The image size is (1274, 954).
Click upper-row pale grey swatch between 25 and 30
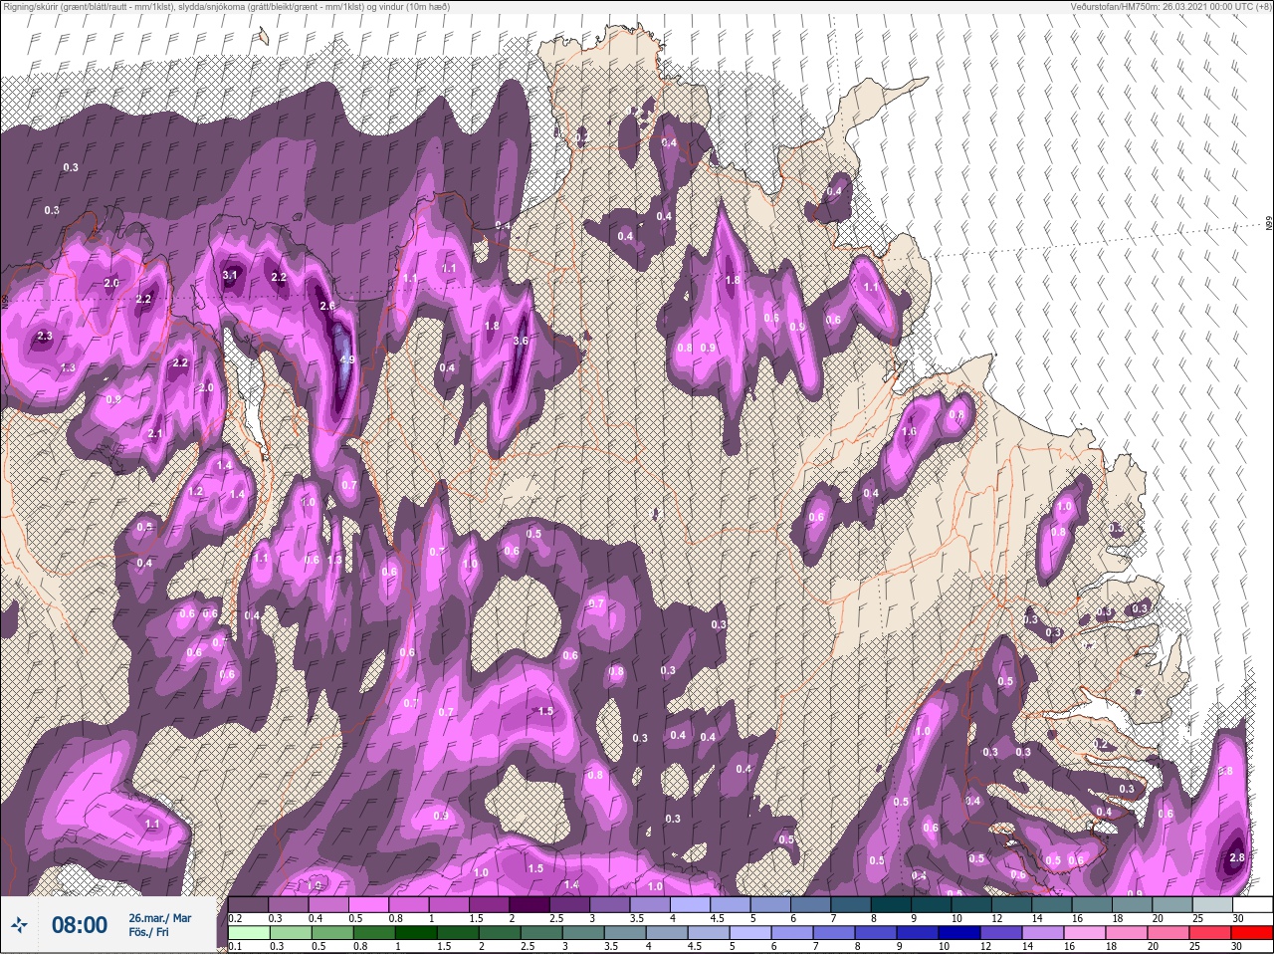(1214, 904)
